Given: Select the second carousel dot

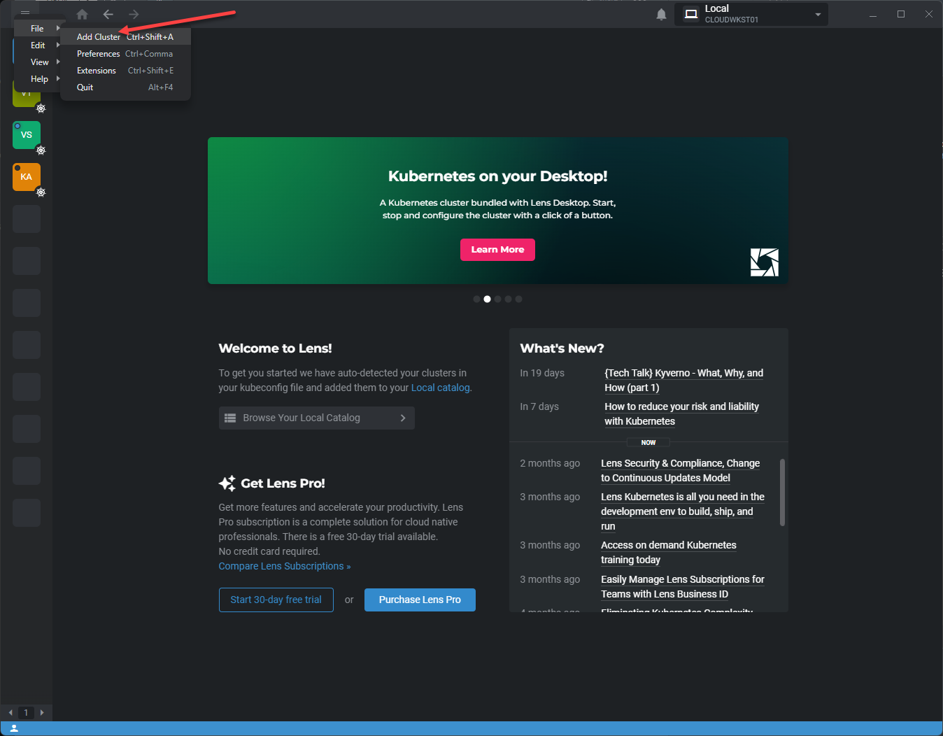Looking at the screenshot, I should [487, 299].
